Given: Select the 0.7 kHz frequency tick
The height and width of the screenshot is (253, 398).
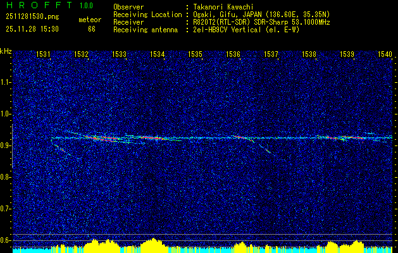Looking at the screenshot, I should [x=6, y=208].
